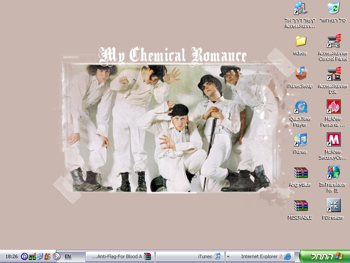Switch to the Internet Explorer taskbar group

(262, 256)
